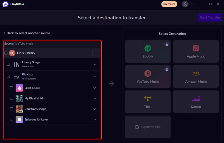Click the YouTube Music icon beside Lin's Library
This screenshot has height=143, width=224.
(12, 53)
